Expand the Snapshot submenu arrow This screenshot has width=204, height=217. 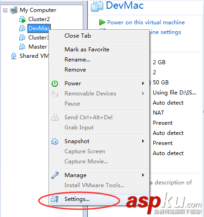[x=143, y=141]
